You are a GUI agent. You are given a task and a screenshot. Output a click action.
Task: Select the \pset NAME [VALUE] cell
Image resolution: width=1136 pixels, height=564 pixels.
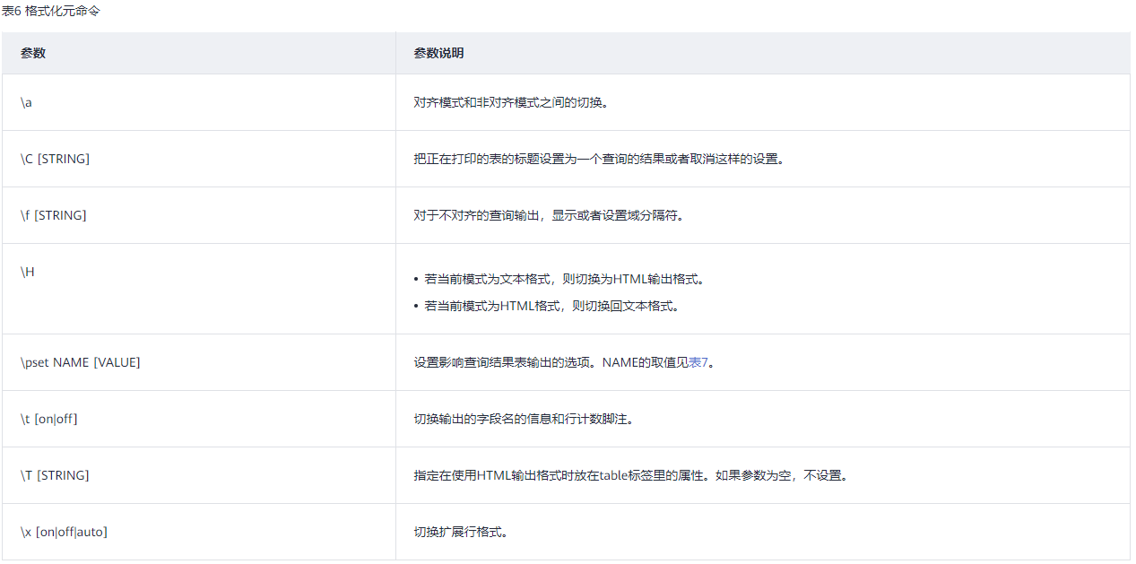tap(199, 362)
